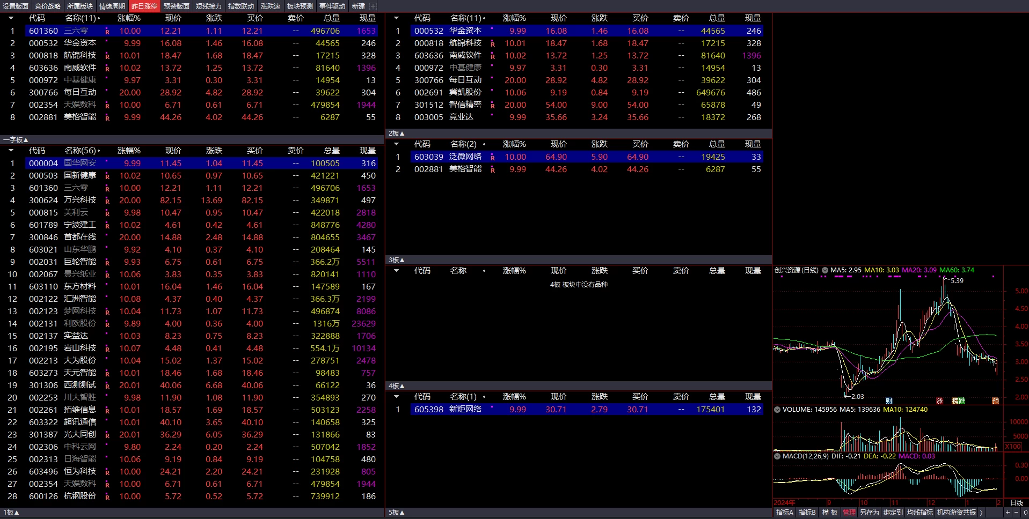The width and height of the screenshot is (1029, 519).
Task: Sort by 现价 in the 名称(1) panel
Action: pos(558,396)
